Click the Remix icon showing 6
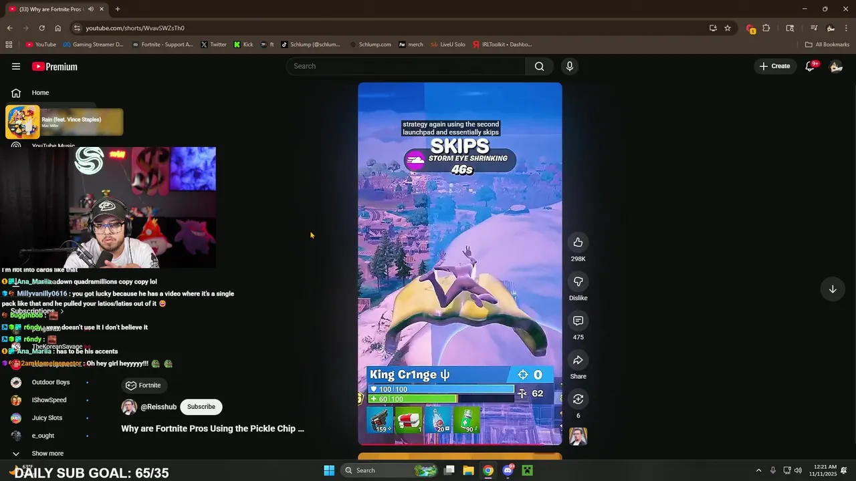The width and height of the screenshot is (856, 481). [578, 399]
